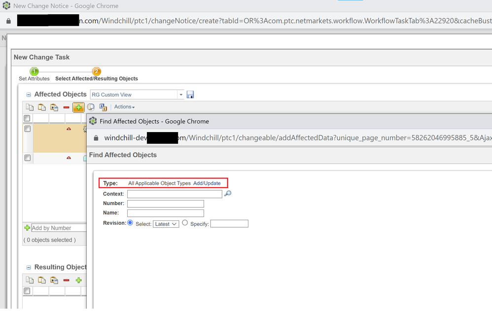Click red triangle icon in highlighted row
The height and width of the screenshot is (311, 492).
point(69,129)
